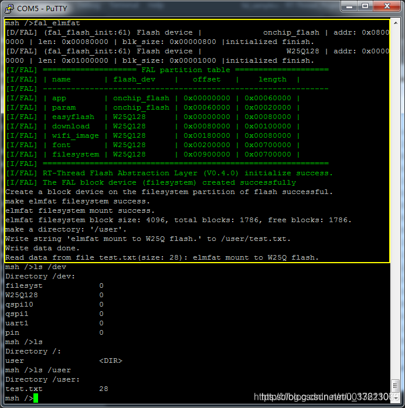Click the 'font' partition name
This screenshot has width=405, height=408.
coord(62,145)
